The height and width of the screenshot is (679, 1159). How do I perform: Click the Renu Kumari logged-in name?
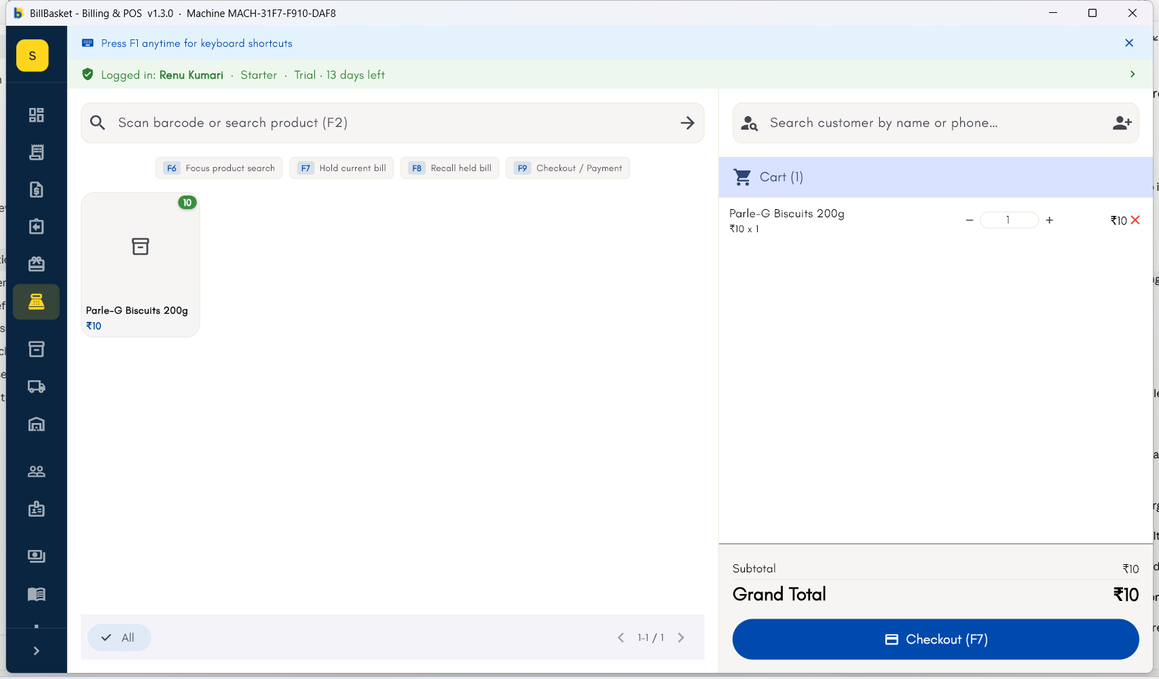coord(191,75)
